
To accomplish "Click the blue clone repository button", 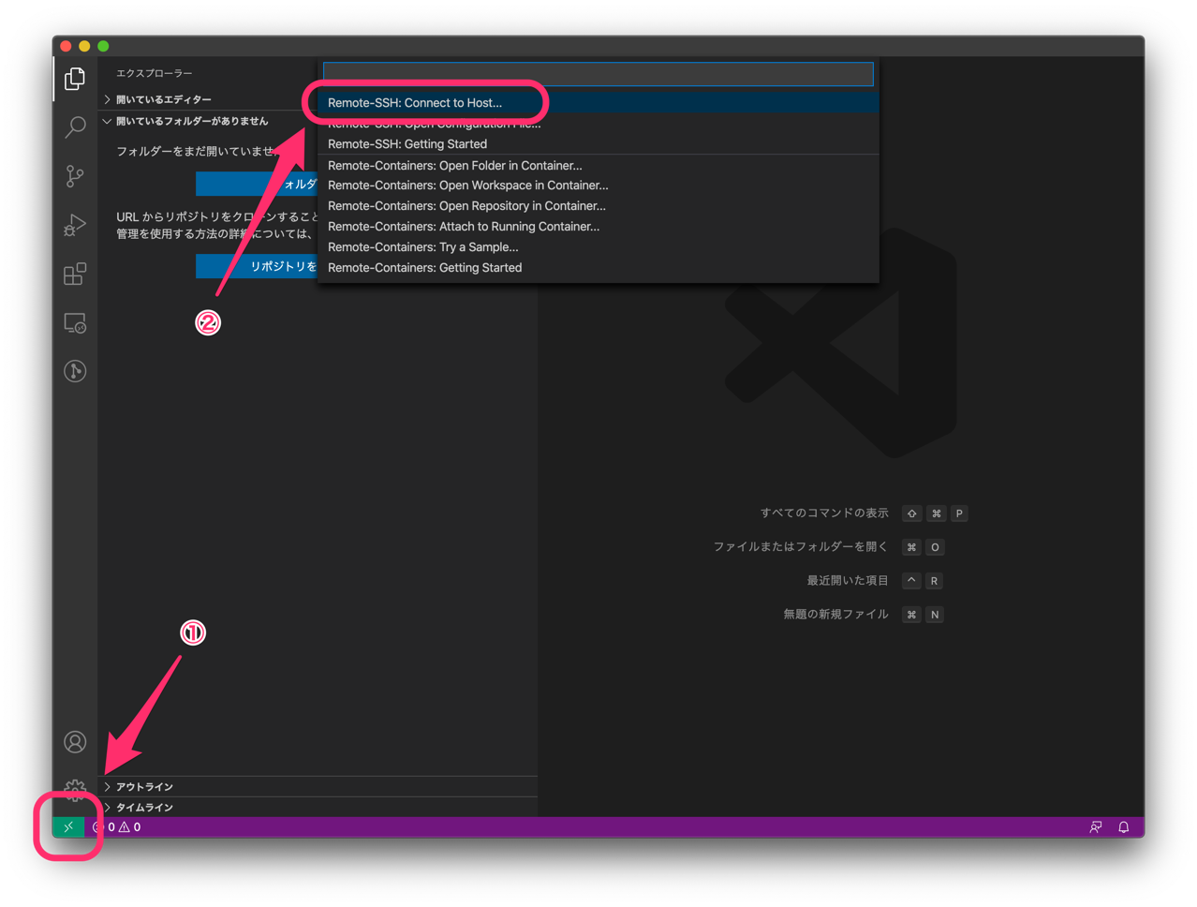I will (x=258, y=266).
